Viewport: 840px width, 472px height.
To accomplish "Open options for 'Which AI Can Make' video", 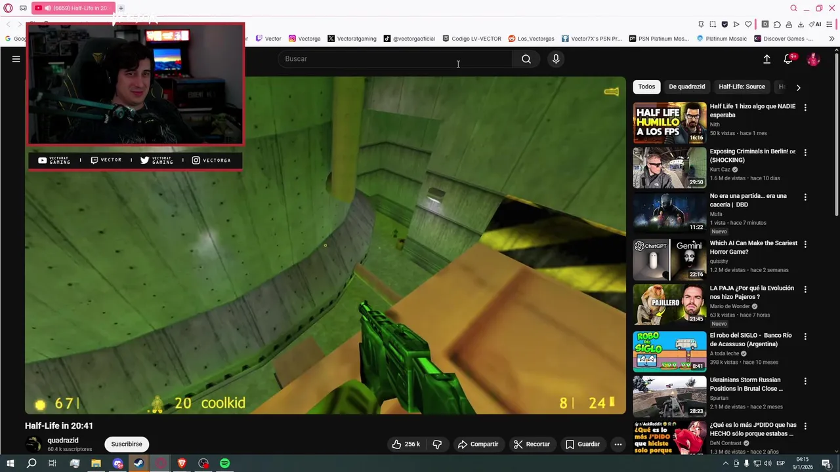I will (805, 244).
